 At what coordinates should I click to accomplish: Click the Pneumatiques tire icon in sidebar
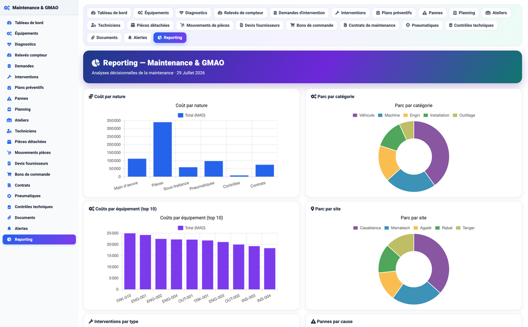[x=9, y=196]
